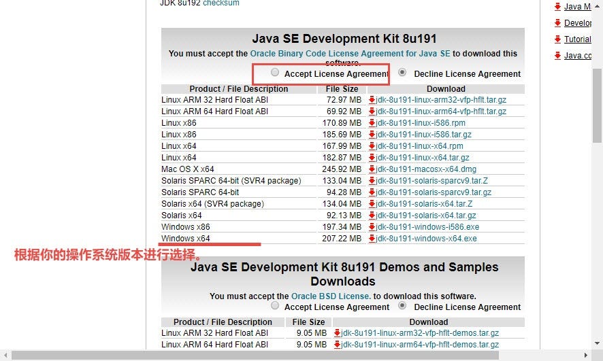The height and width of the screenshot is (361, 603).
Task: Click the 72.97 MB file size cell
Action: [x=344, y=100]
